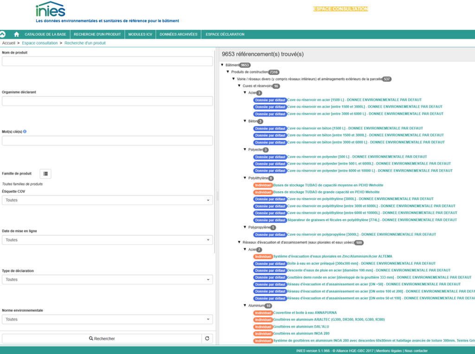Open the product family list icon
Viewport: 475px width, 354px height.
(x=45, y=174)
